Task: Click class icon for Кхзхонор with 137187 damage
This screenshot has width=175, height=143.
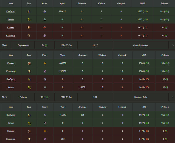Action: click(45, 71)
